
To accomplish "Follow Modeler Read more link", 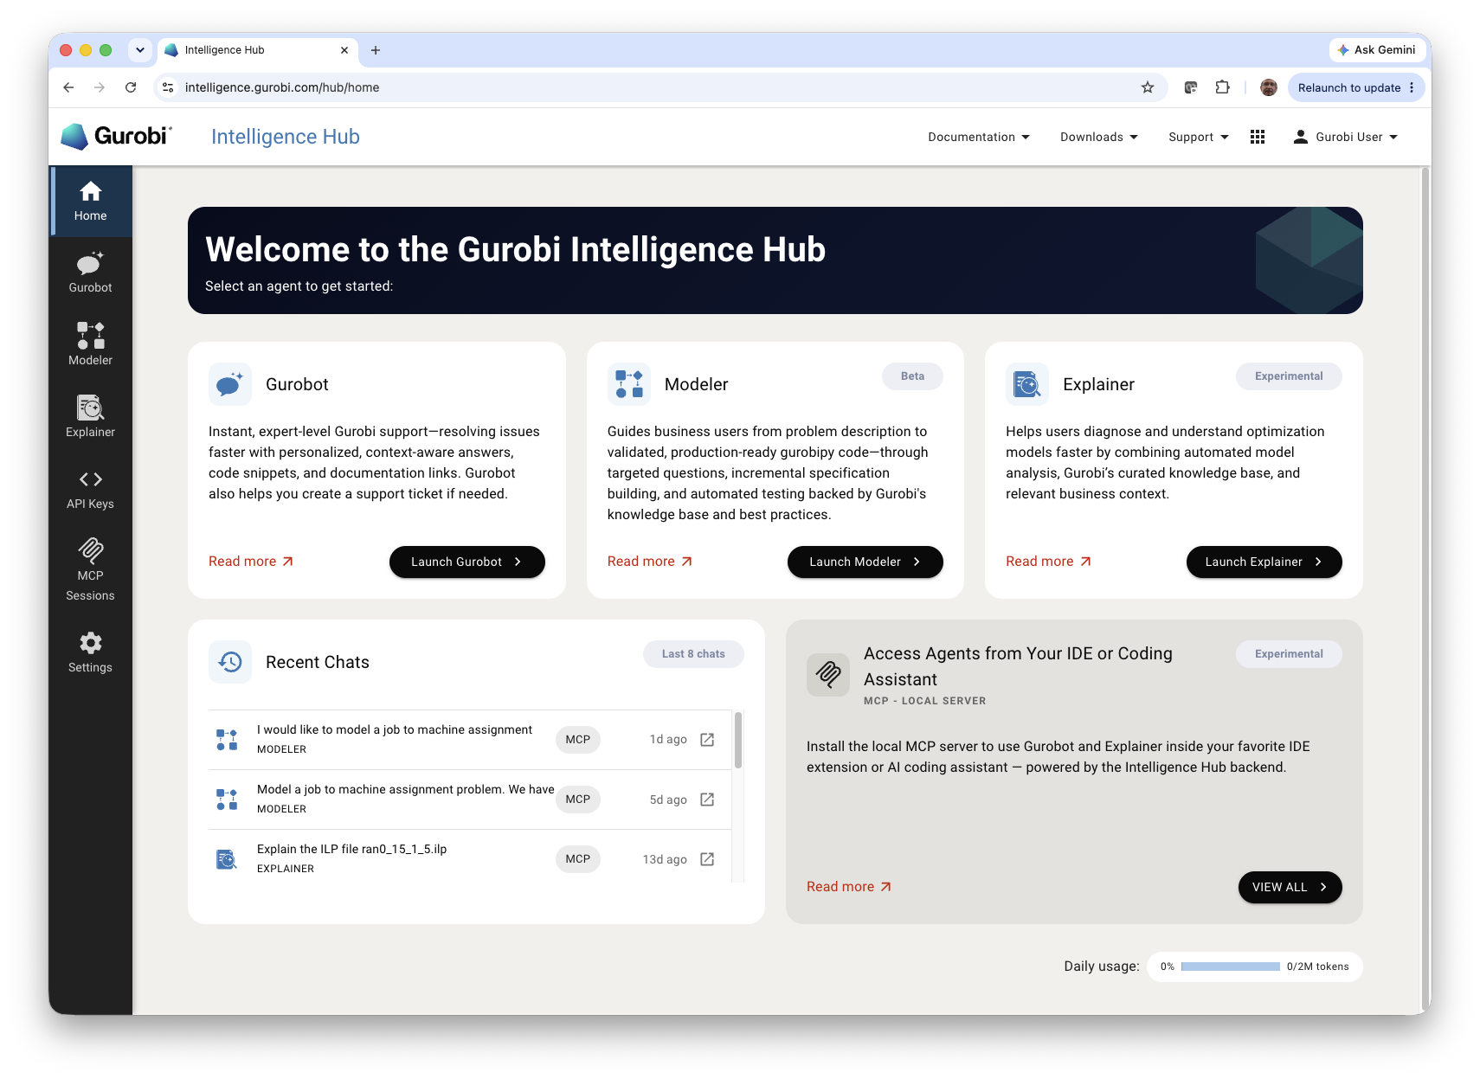I will tap(650, 562).
